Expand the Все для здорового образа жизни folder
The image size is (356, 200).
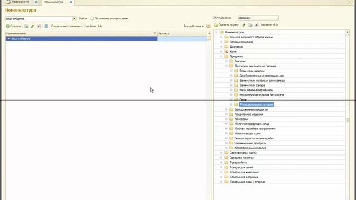[x=221, y=37]
